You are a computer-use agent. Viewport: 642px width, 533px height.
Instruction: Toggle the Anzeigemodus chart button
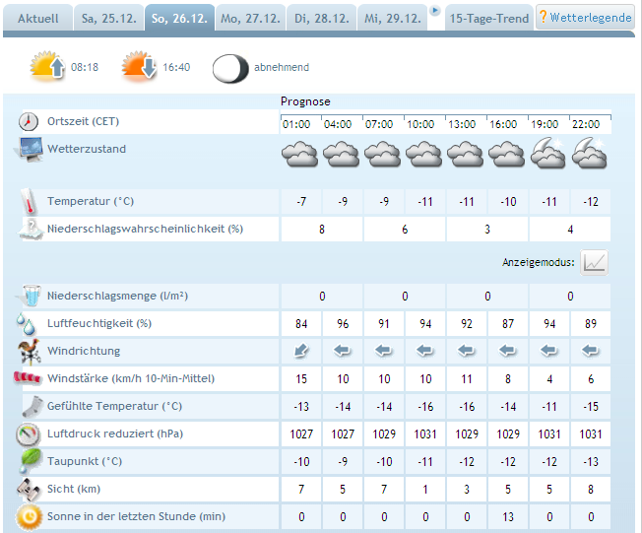tap(594, 262)
